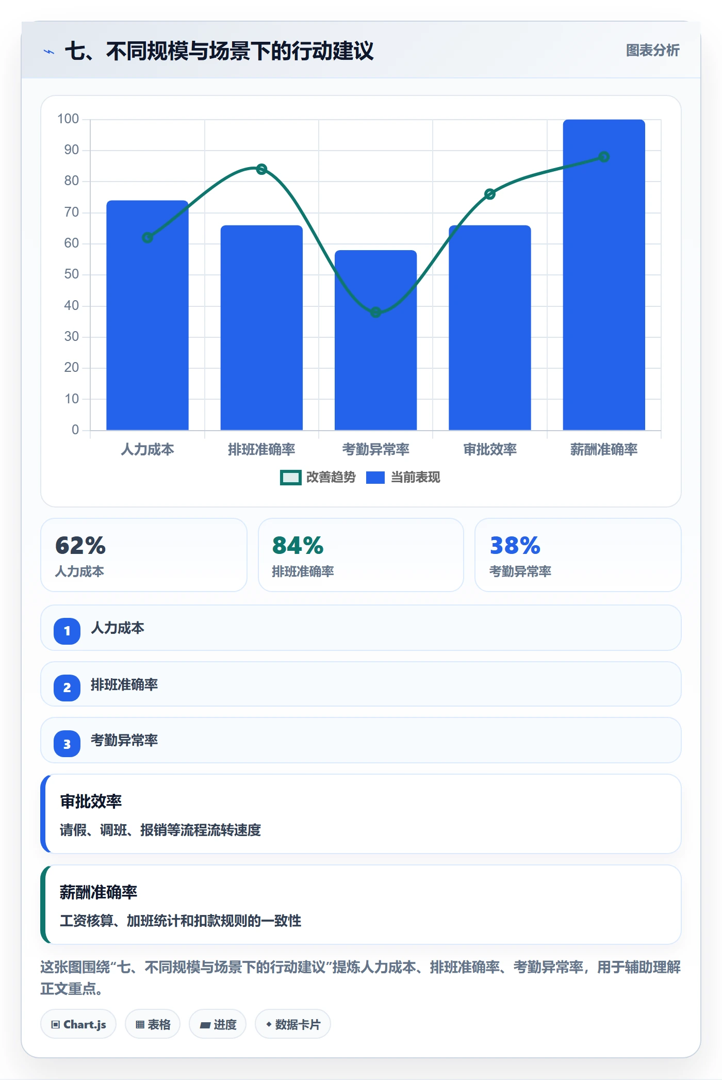Image resolution: width=722 pixels, height=1080 pixels.
Task: Click the x-axis label 审批效率
Action: pyautogui.click(x=490, y=450)
